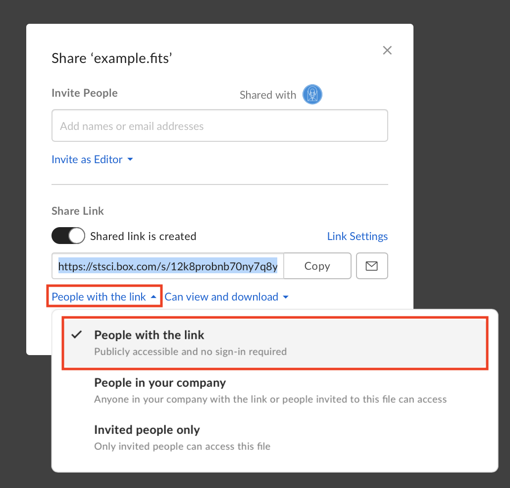Click the Invite People heading

point(85,93)
